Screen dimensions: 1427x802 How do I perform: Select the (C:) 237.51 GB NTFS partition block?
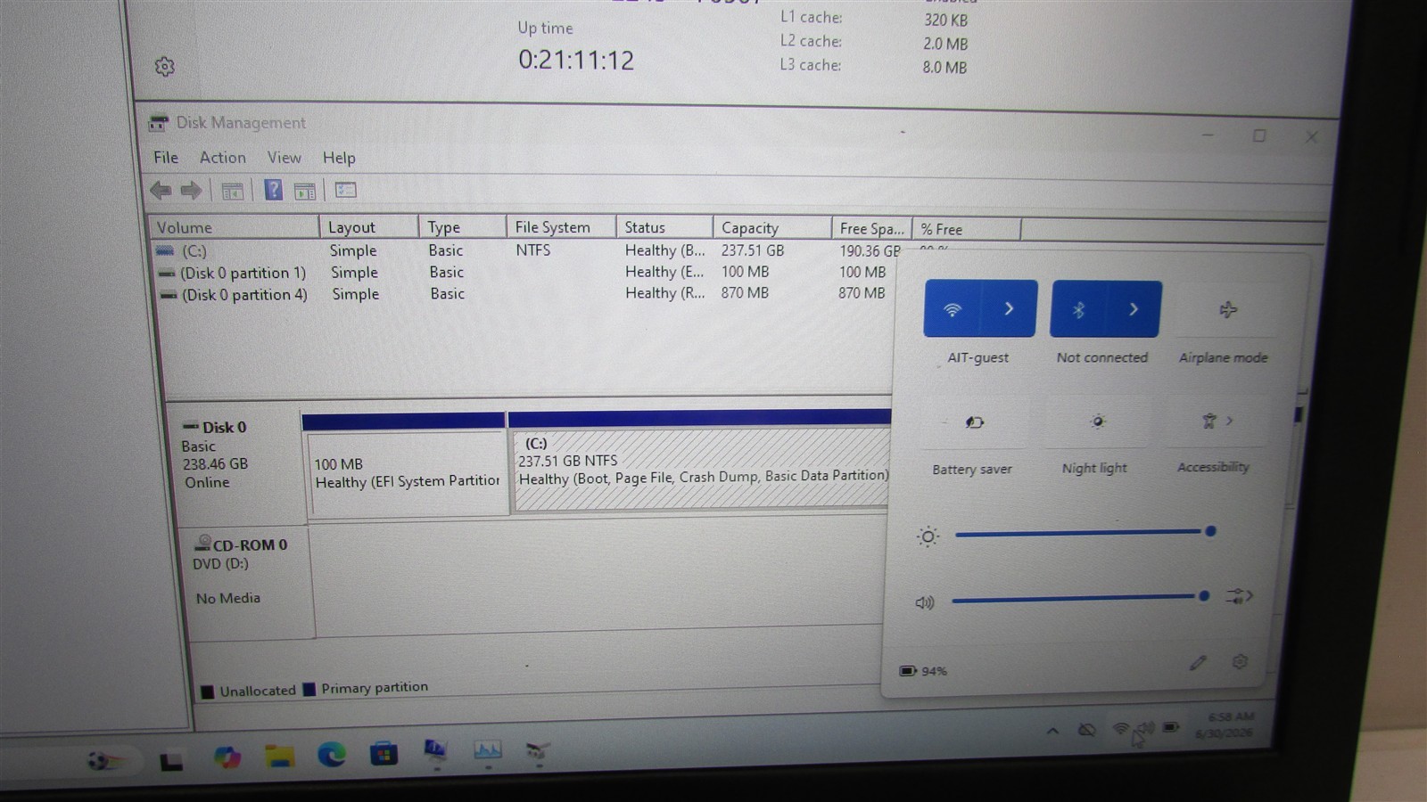702,470
